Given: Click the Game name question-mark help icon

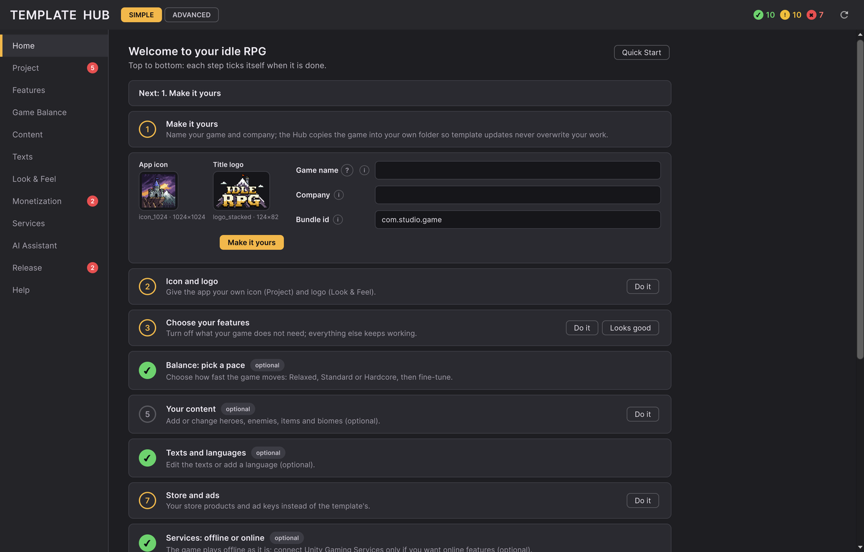Looking at the screenshot, I should (x=347, y=170).
